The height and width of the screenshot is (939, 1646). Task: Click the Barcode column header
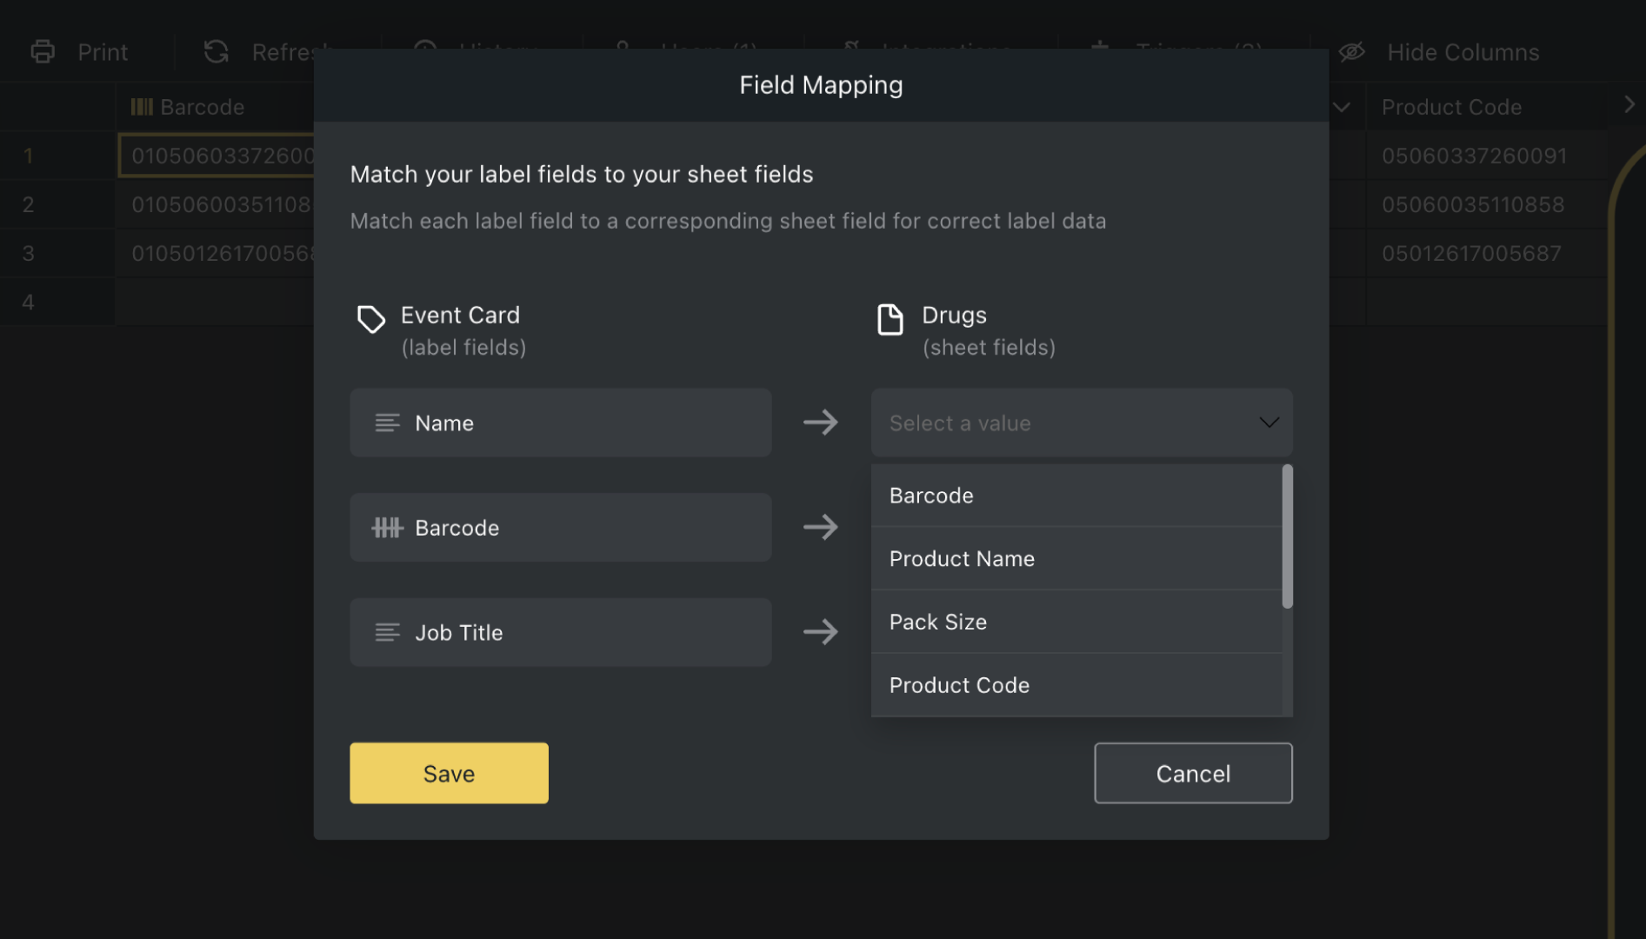pyautogui.click(x=215, y=107)
